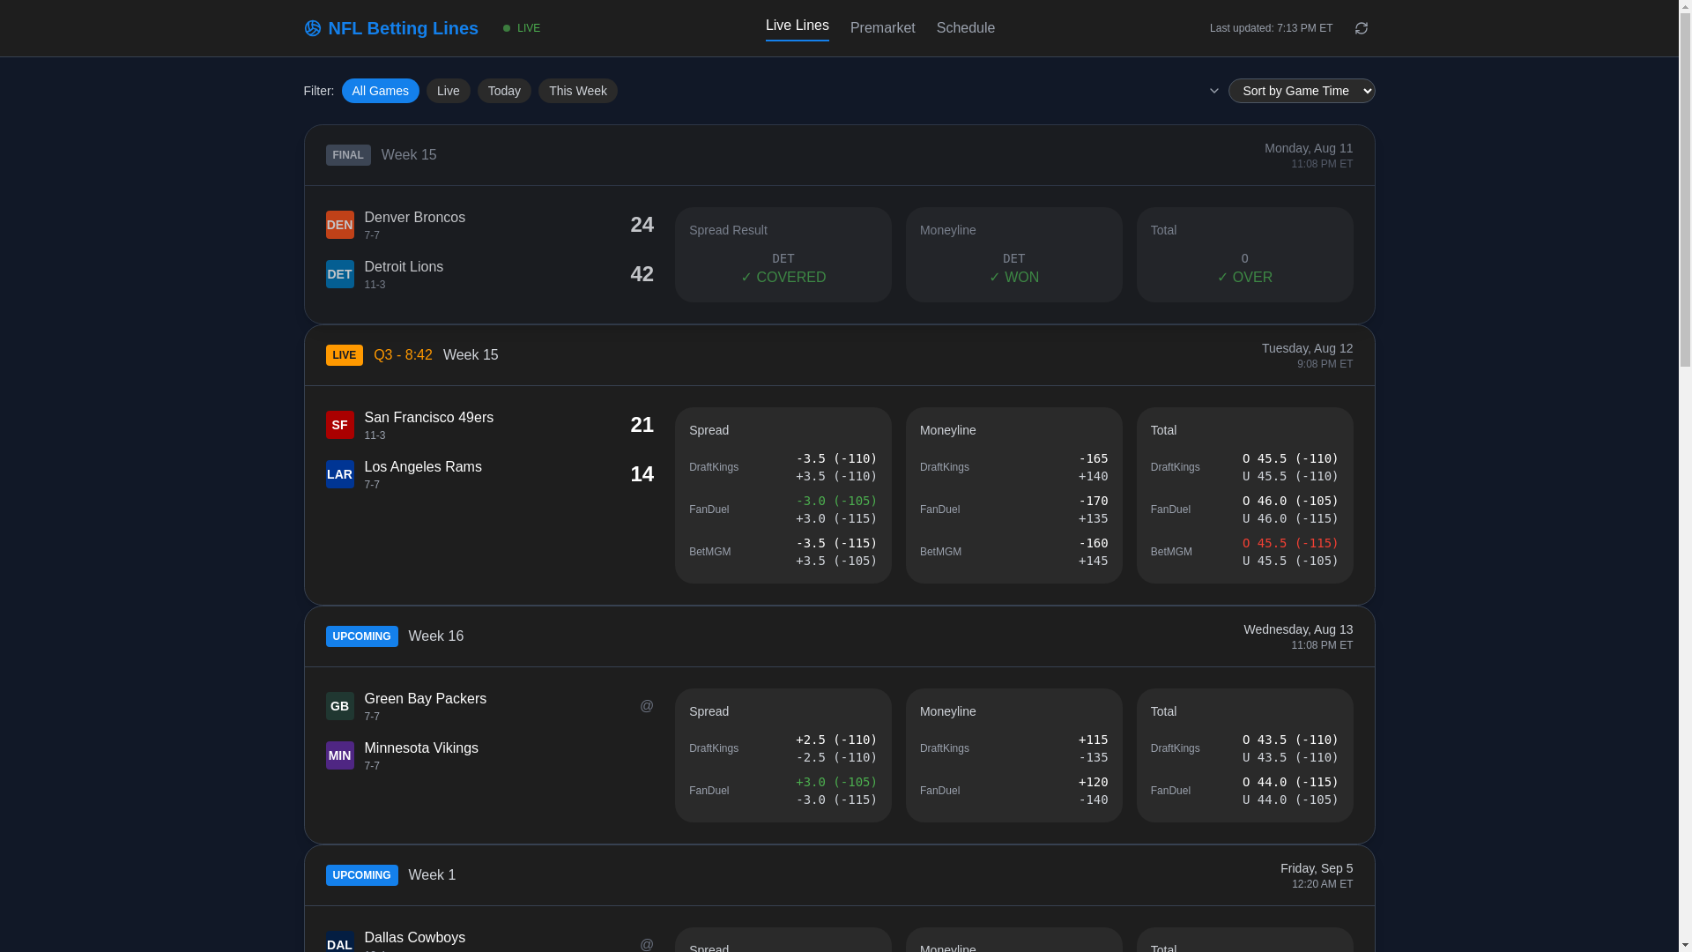The image size is (1692, 952).
Task: Open the Schedule tab
Action: (x=965, y=28)
